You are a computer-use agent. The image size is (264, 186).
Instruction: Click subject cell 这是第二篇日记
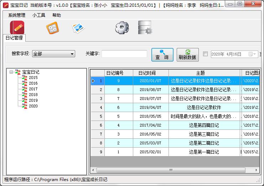point(204,143)
